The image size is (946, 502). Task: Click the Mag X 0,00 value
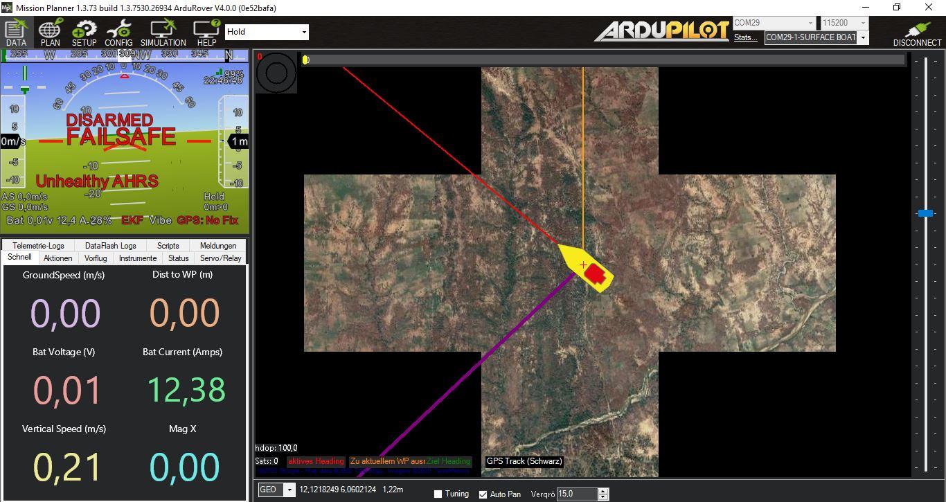185,467
